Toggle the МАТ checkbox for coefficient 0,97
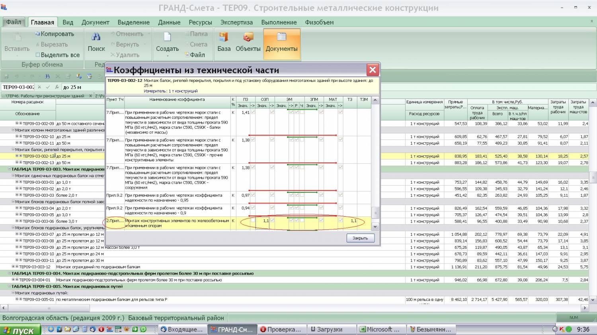The height and width of the screenshot is (335, 597). tap(340, 195)
